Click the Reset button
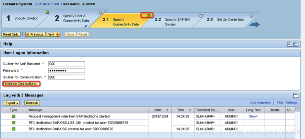Viewport: 305px width, 139px height. point(83,34)
